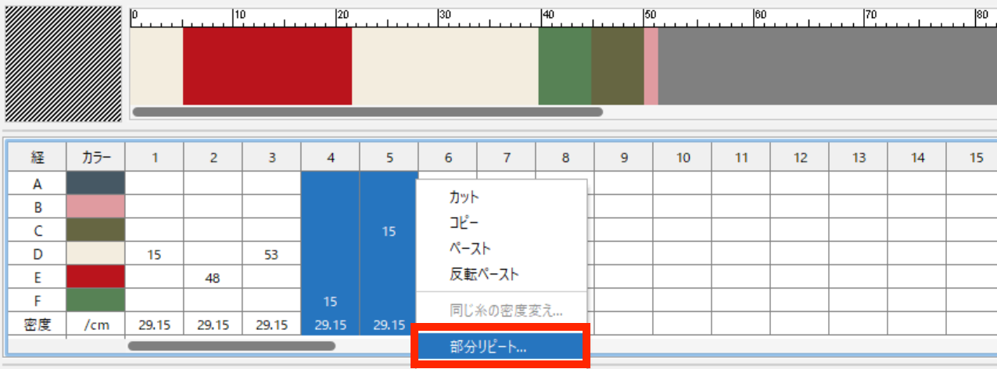Screen dimensions: 997x369
Task: Select highlighted column header 4
Action: (331, 158)
